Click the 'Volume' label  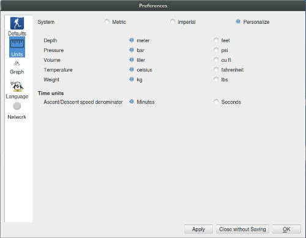click(52, 60)
